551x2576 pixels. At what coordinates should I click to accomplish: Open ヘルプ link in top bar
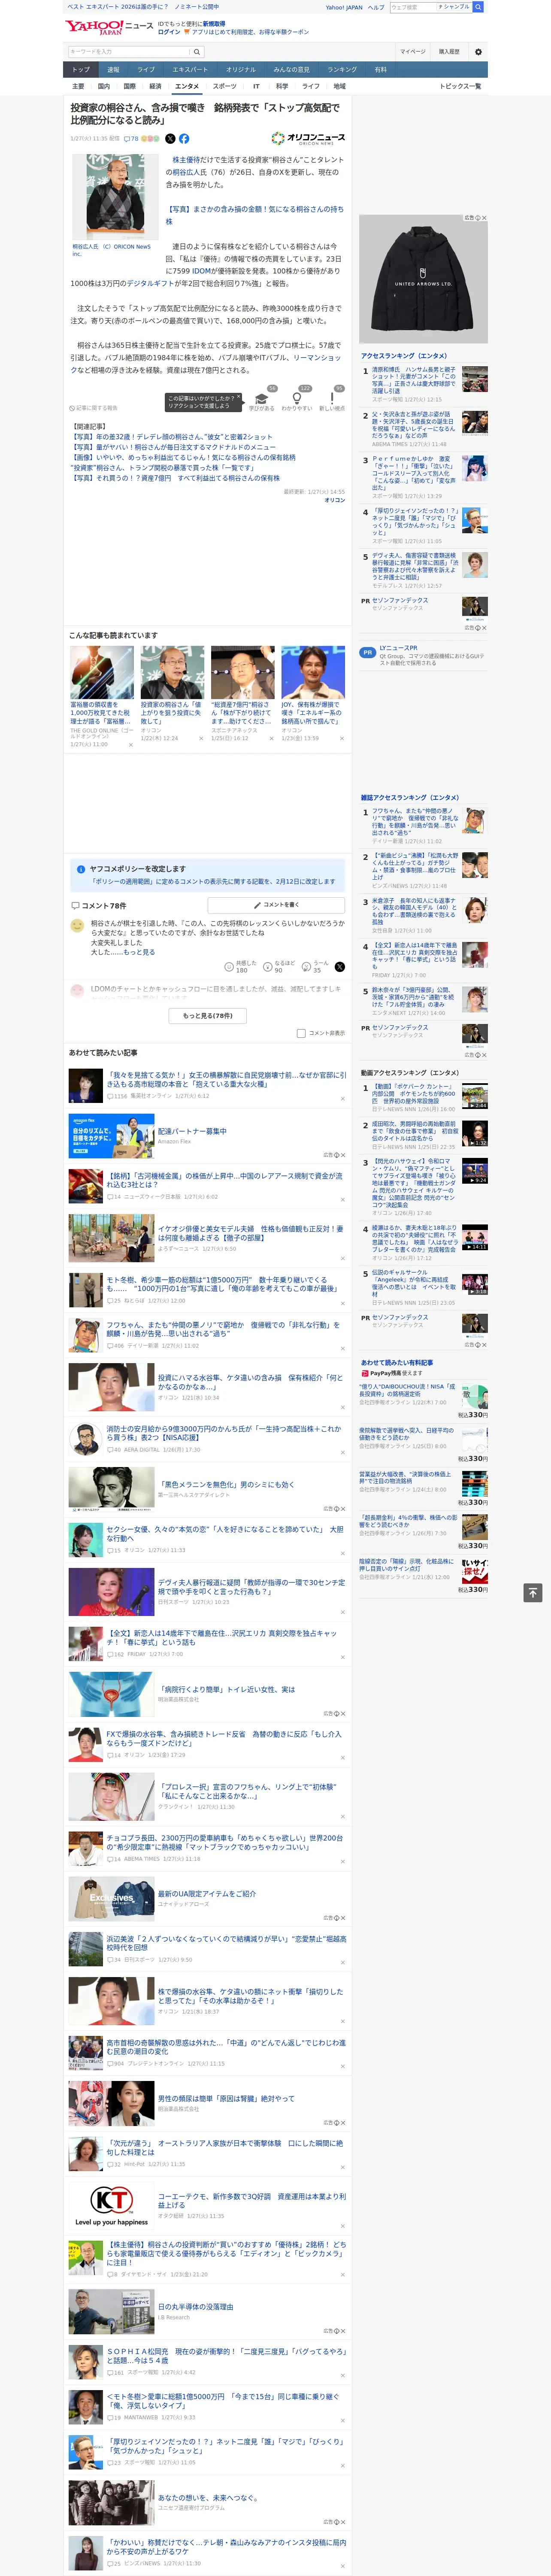(x=376, y=7)
